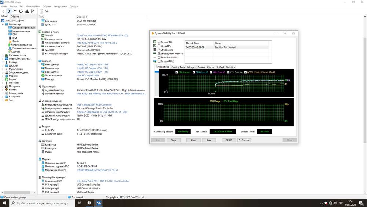Go forward with the toolbar right arrow
Viewport: 367px width, 207px height.
pyautogui.click(x=9, y=11)
